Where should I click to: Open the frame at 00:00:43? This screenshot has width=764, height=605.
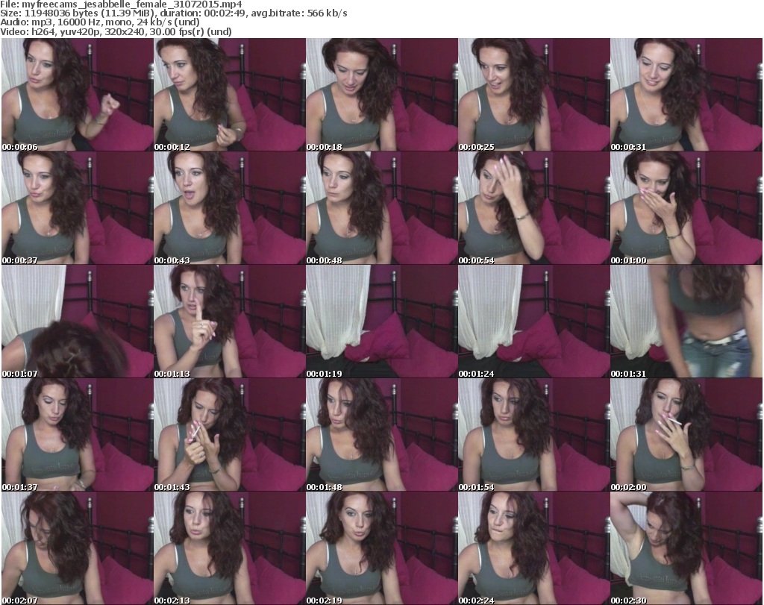point(230,208)
